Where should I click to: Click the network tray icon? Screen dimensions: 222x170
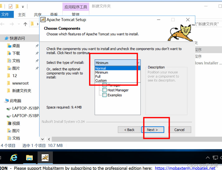pyautogui.click(x=215, y=158)
